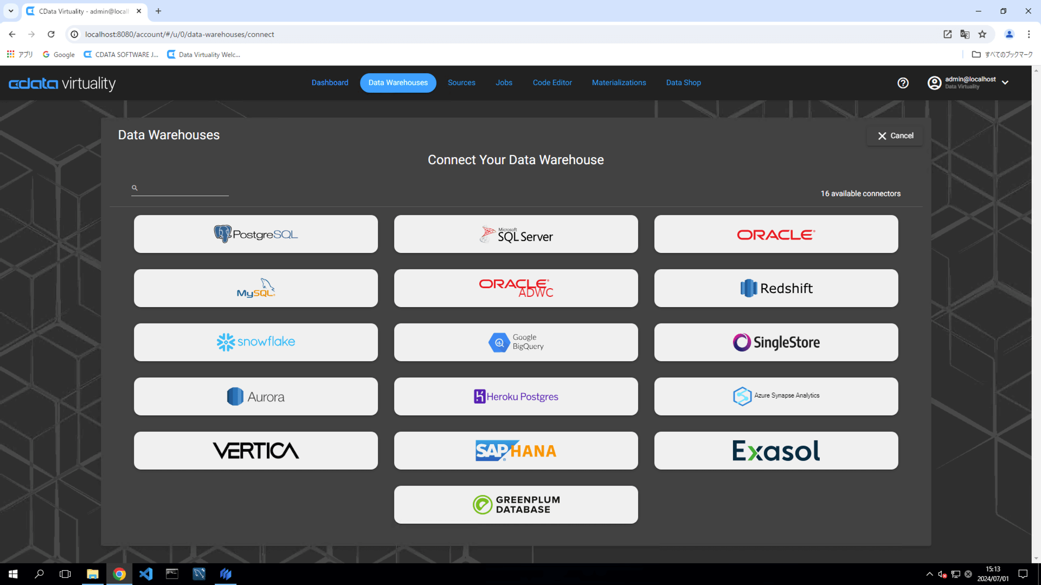The image size is (1041, 585).
Task: Switch to the Sources tab
Action: [461, 83]
